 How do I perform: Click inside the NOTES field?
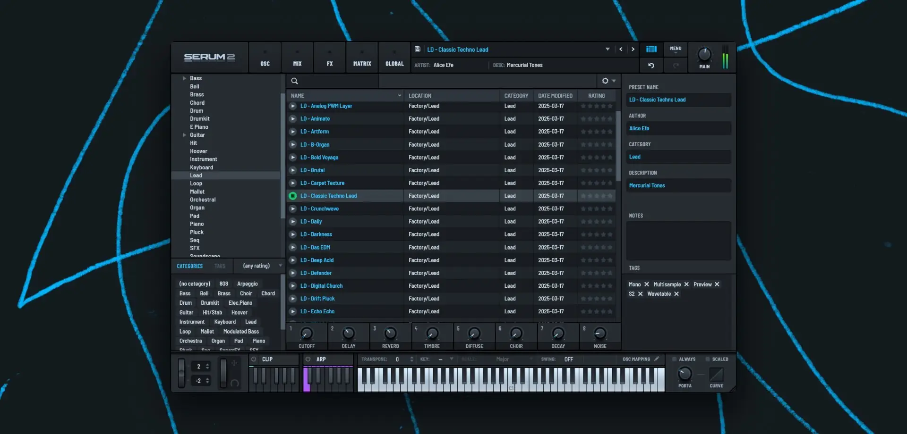[x=678, y=241]
